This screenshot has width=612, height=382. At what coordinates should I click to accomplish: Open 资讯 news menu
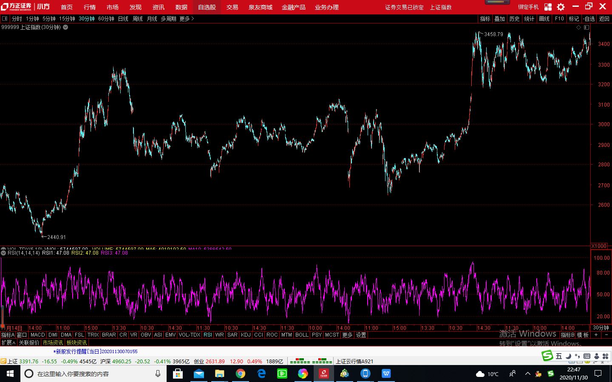click(159, 7)
